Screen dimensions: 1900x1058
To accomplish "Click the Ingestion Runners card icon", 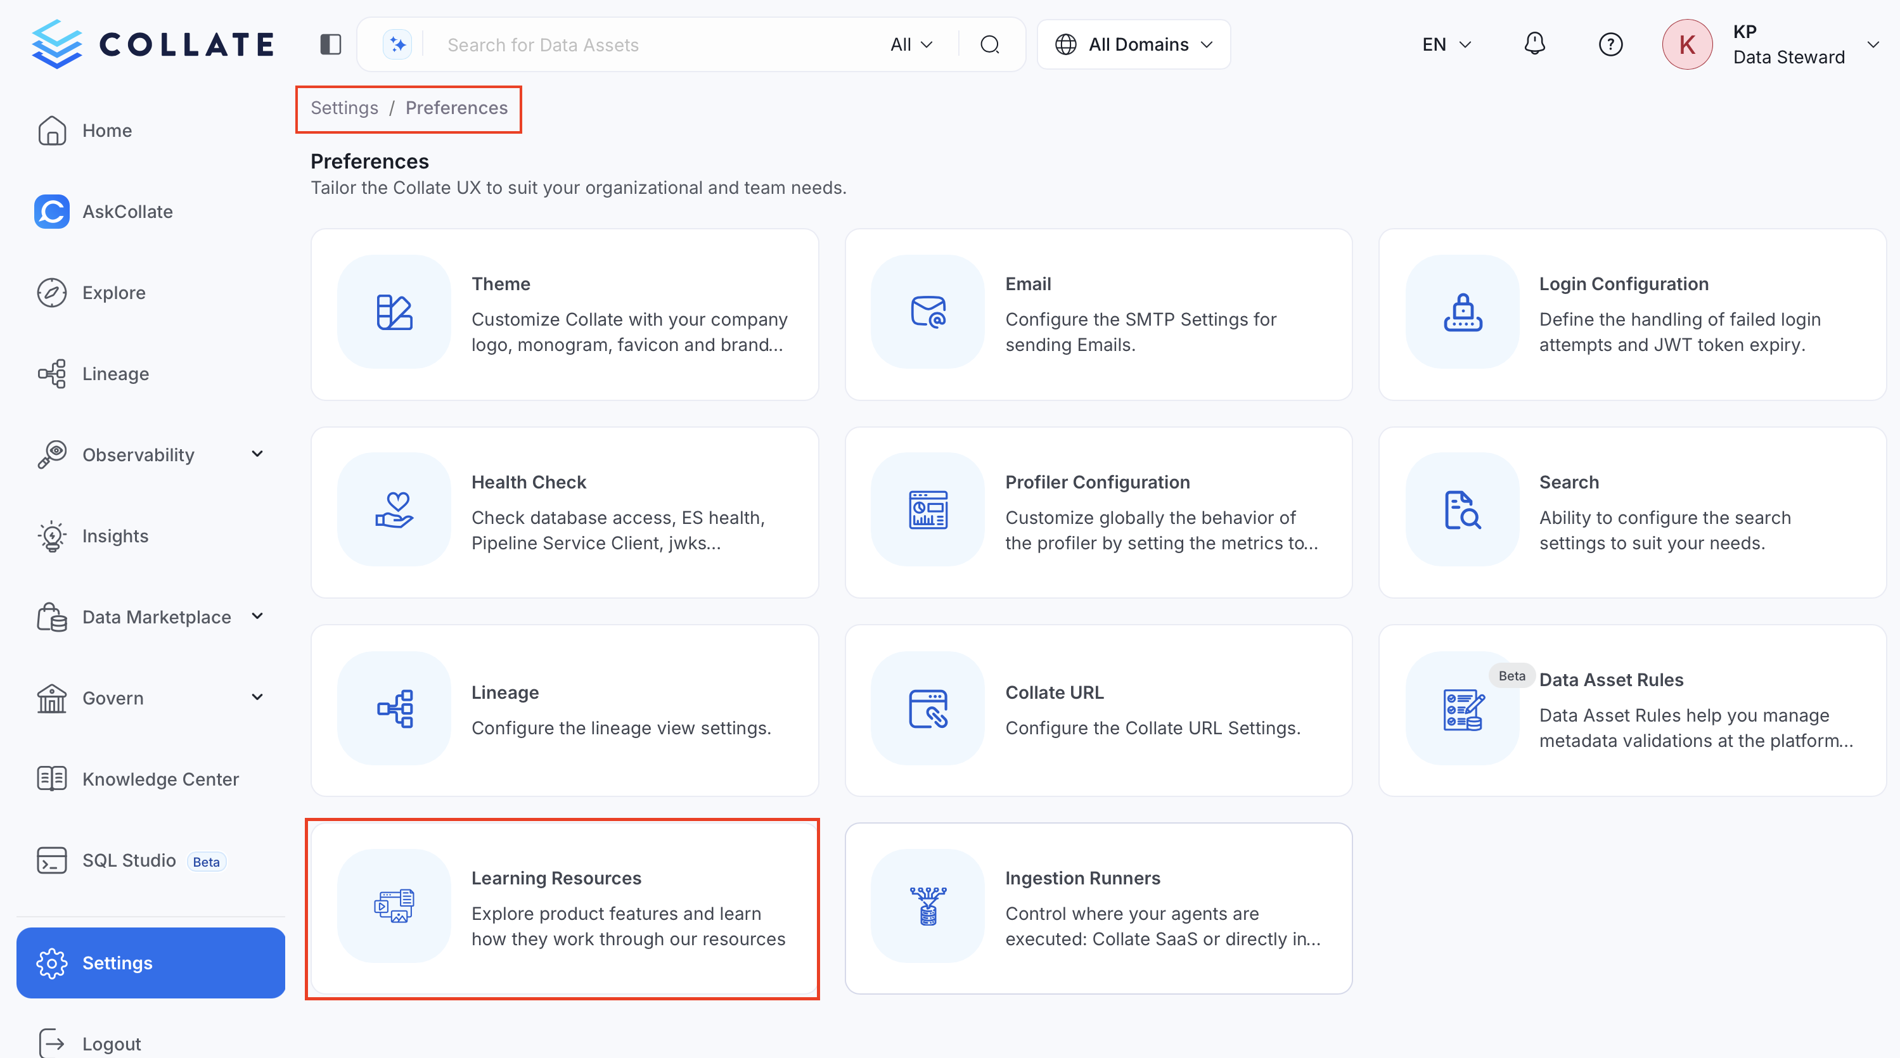I will (x=928, y=906).
